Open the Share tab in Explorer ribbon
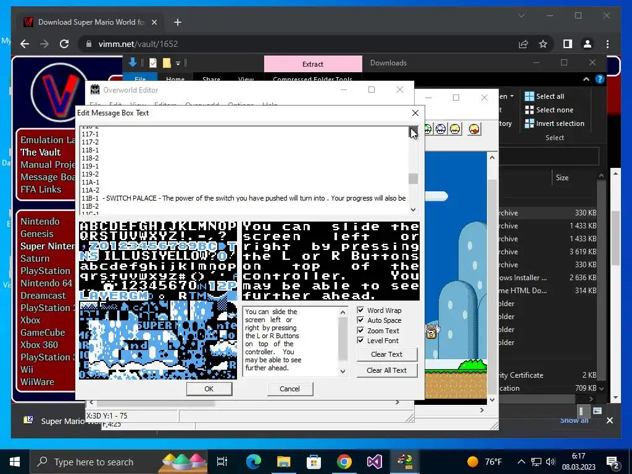This screenshot has width=632, height=474. coord(211,80)
